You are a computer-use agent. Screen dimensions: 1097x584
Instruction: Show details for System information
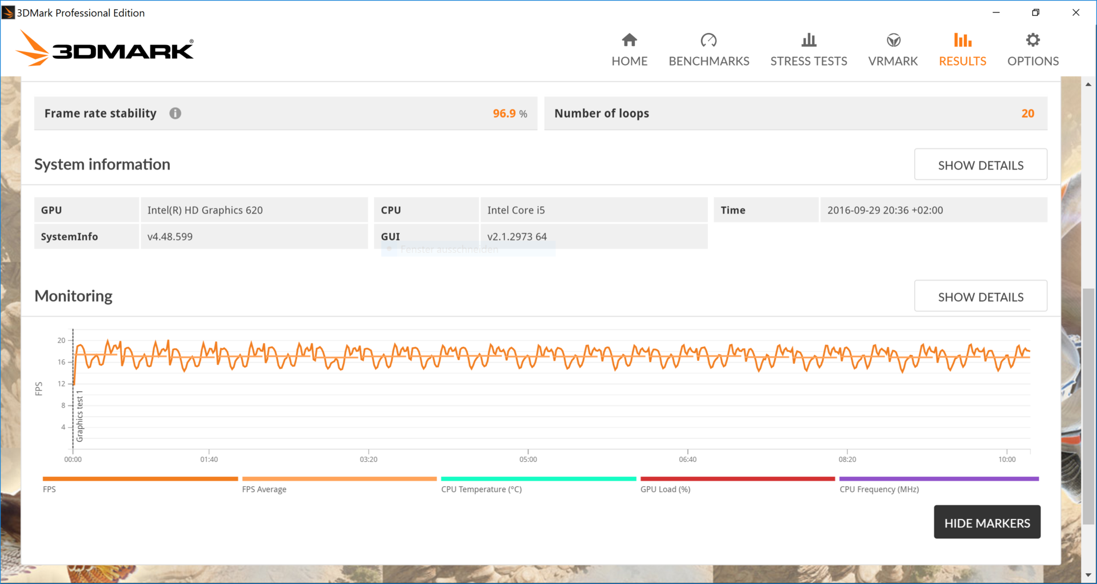(x=980, y=165)
